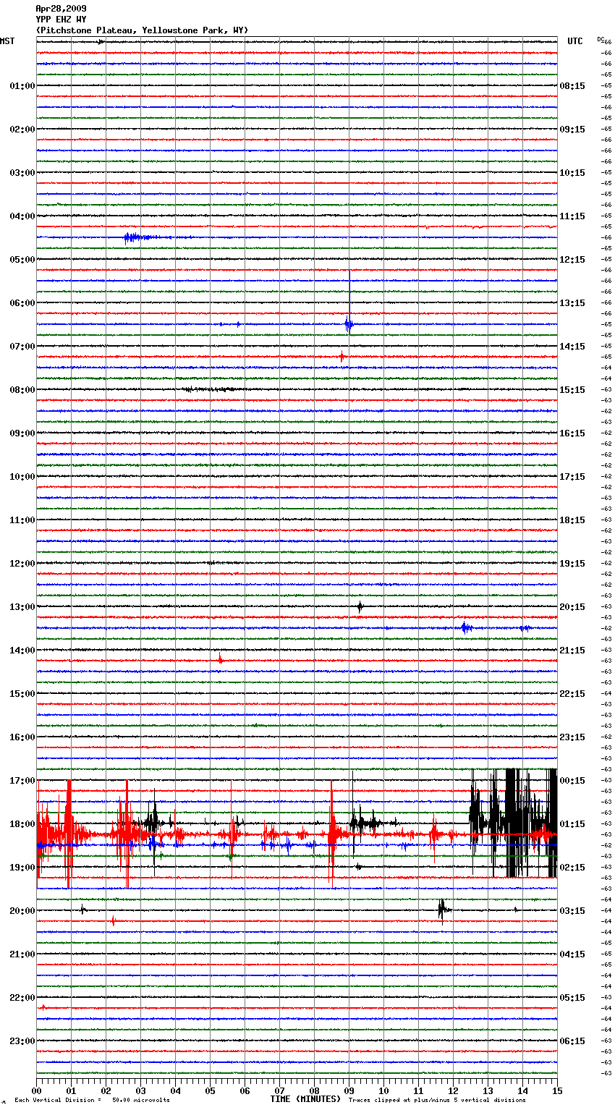Select the 20:15 UTC time label
Screen dimensions: 615x1110
click(572, 607)
